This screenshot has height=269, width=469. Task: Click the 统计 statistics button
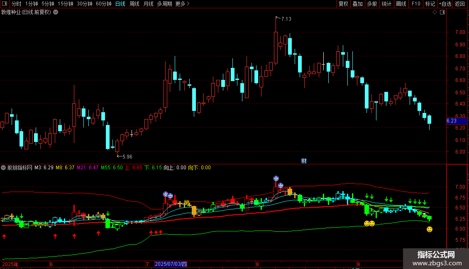coord(386,4)
